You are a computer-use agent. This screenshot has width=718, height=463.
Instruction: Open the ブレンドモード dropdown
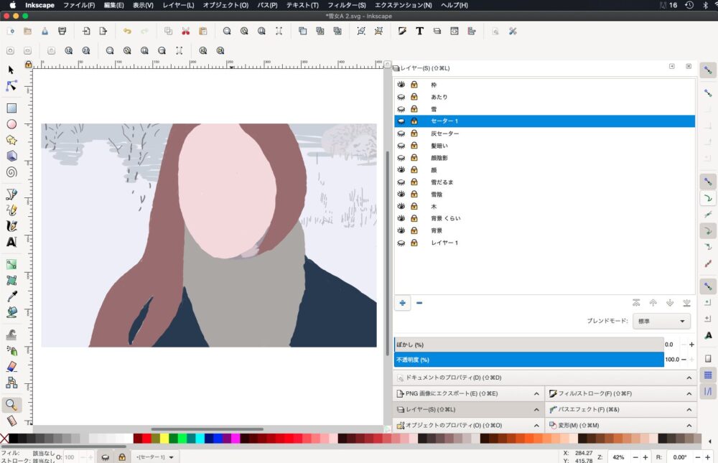(661, 322)
